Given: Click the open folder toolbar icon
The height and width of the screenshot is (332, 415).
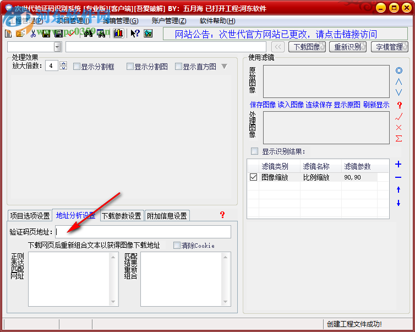Looking at the screenshot, I should (20, 34).
